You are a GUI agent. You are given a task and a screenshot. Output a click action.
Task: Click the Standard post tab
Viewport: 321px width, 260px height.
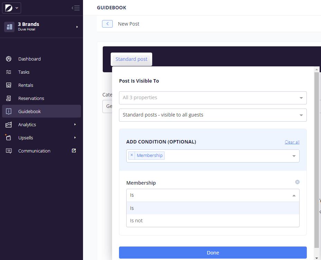[x=131, y=59]
